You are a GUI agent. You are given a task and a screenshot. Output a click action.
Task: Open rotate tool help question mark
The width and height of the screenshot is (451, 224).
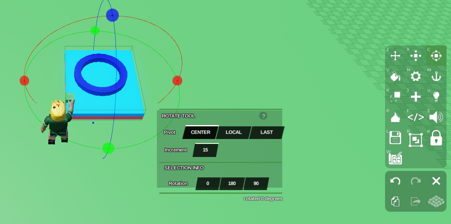(263, 116)
